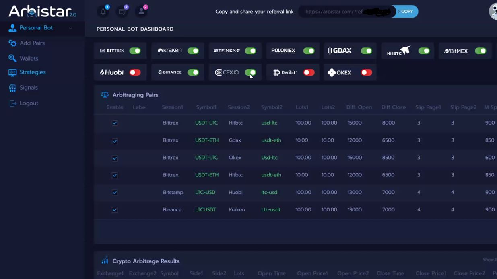The height and width of the screenshot is (279, 497).
Task: Click the Symbol1 column header
Action: coord(206,107)
